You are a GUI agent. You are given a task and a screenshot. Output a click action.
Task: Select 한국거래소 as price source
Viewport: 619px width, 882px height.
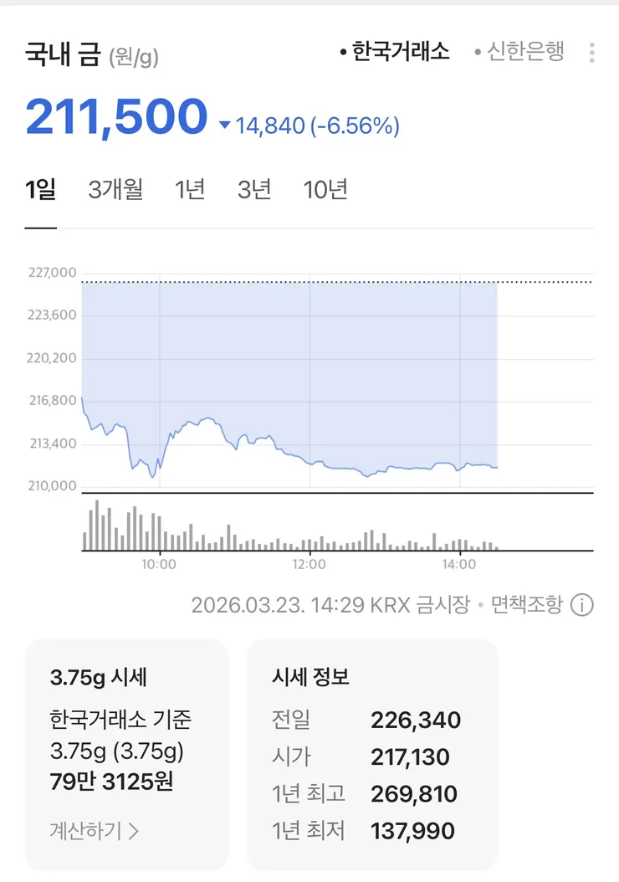point(395,52)
